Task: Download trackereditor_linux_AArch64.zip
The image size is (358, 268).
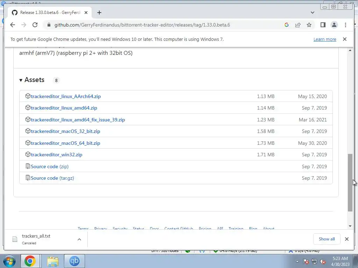Action: (66, 96)
